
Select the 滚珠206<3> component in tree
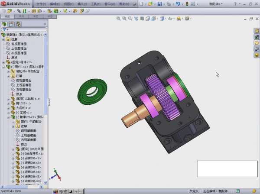point(32,167)
